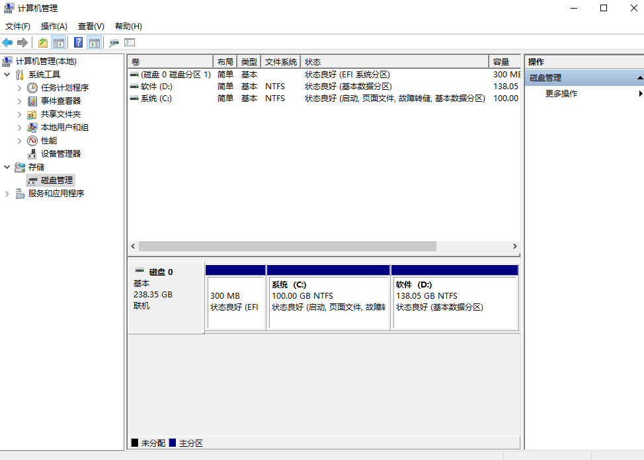Expand the 服务和应用程序 tree node
644x460 pixels.
[x=8, y=193]
